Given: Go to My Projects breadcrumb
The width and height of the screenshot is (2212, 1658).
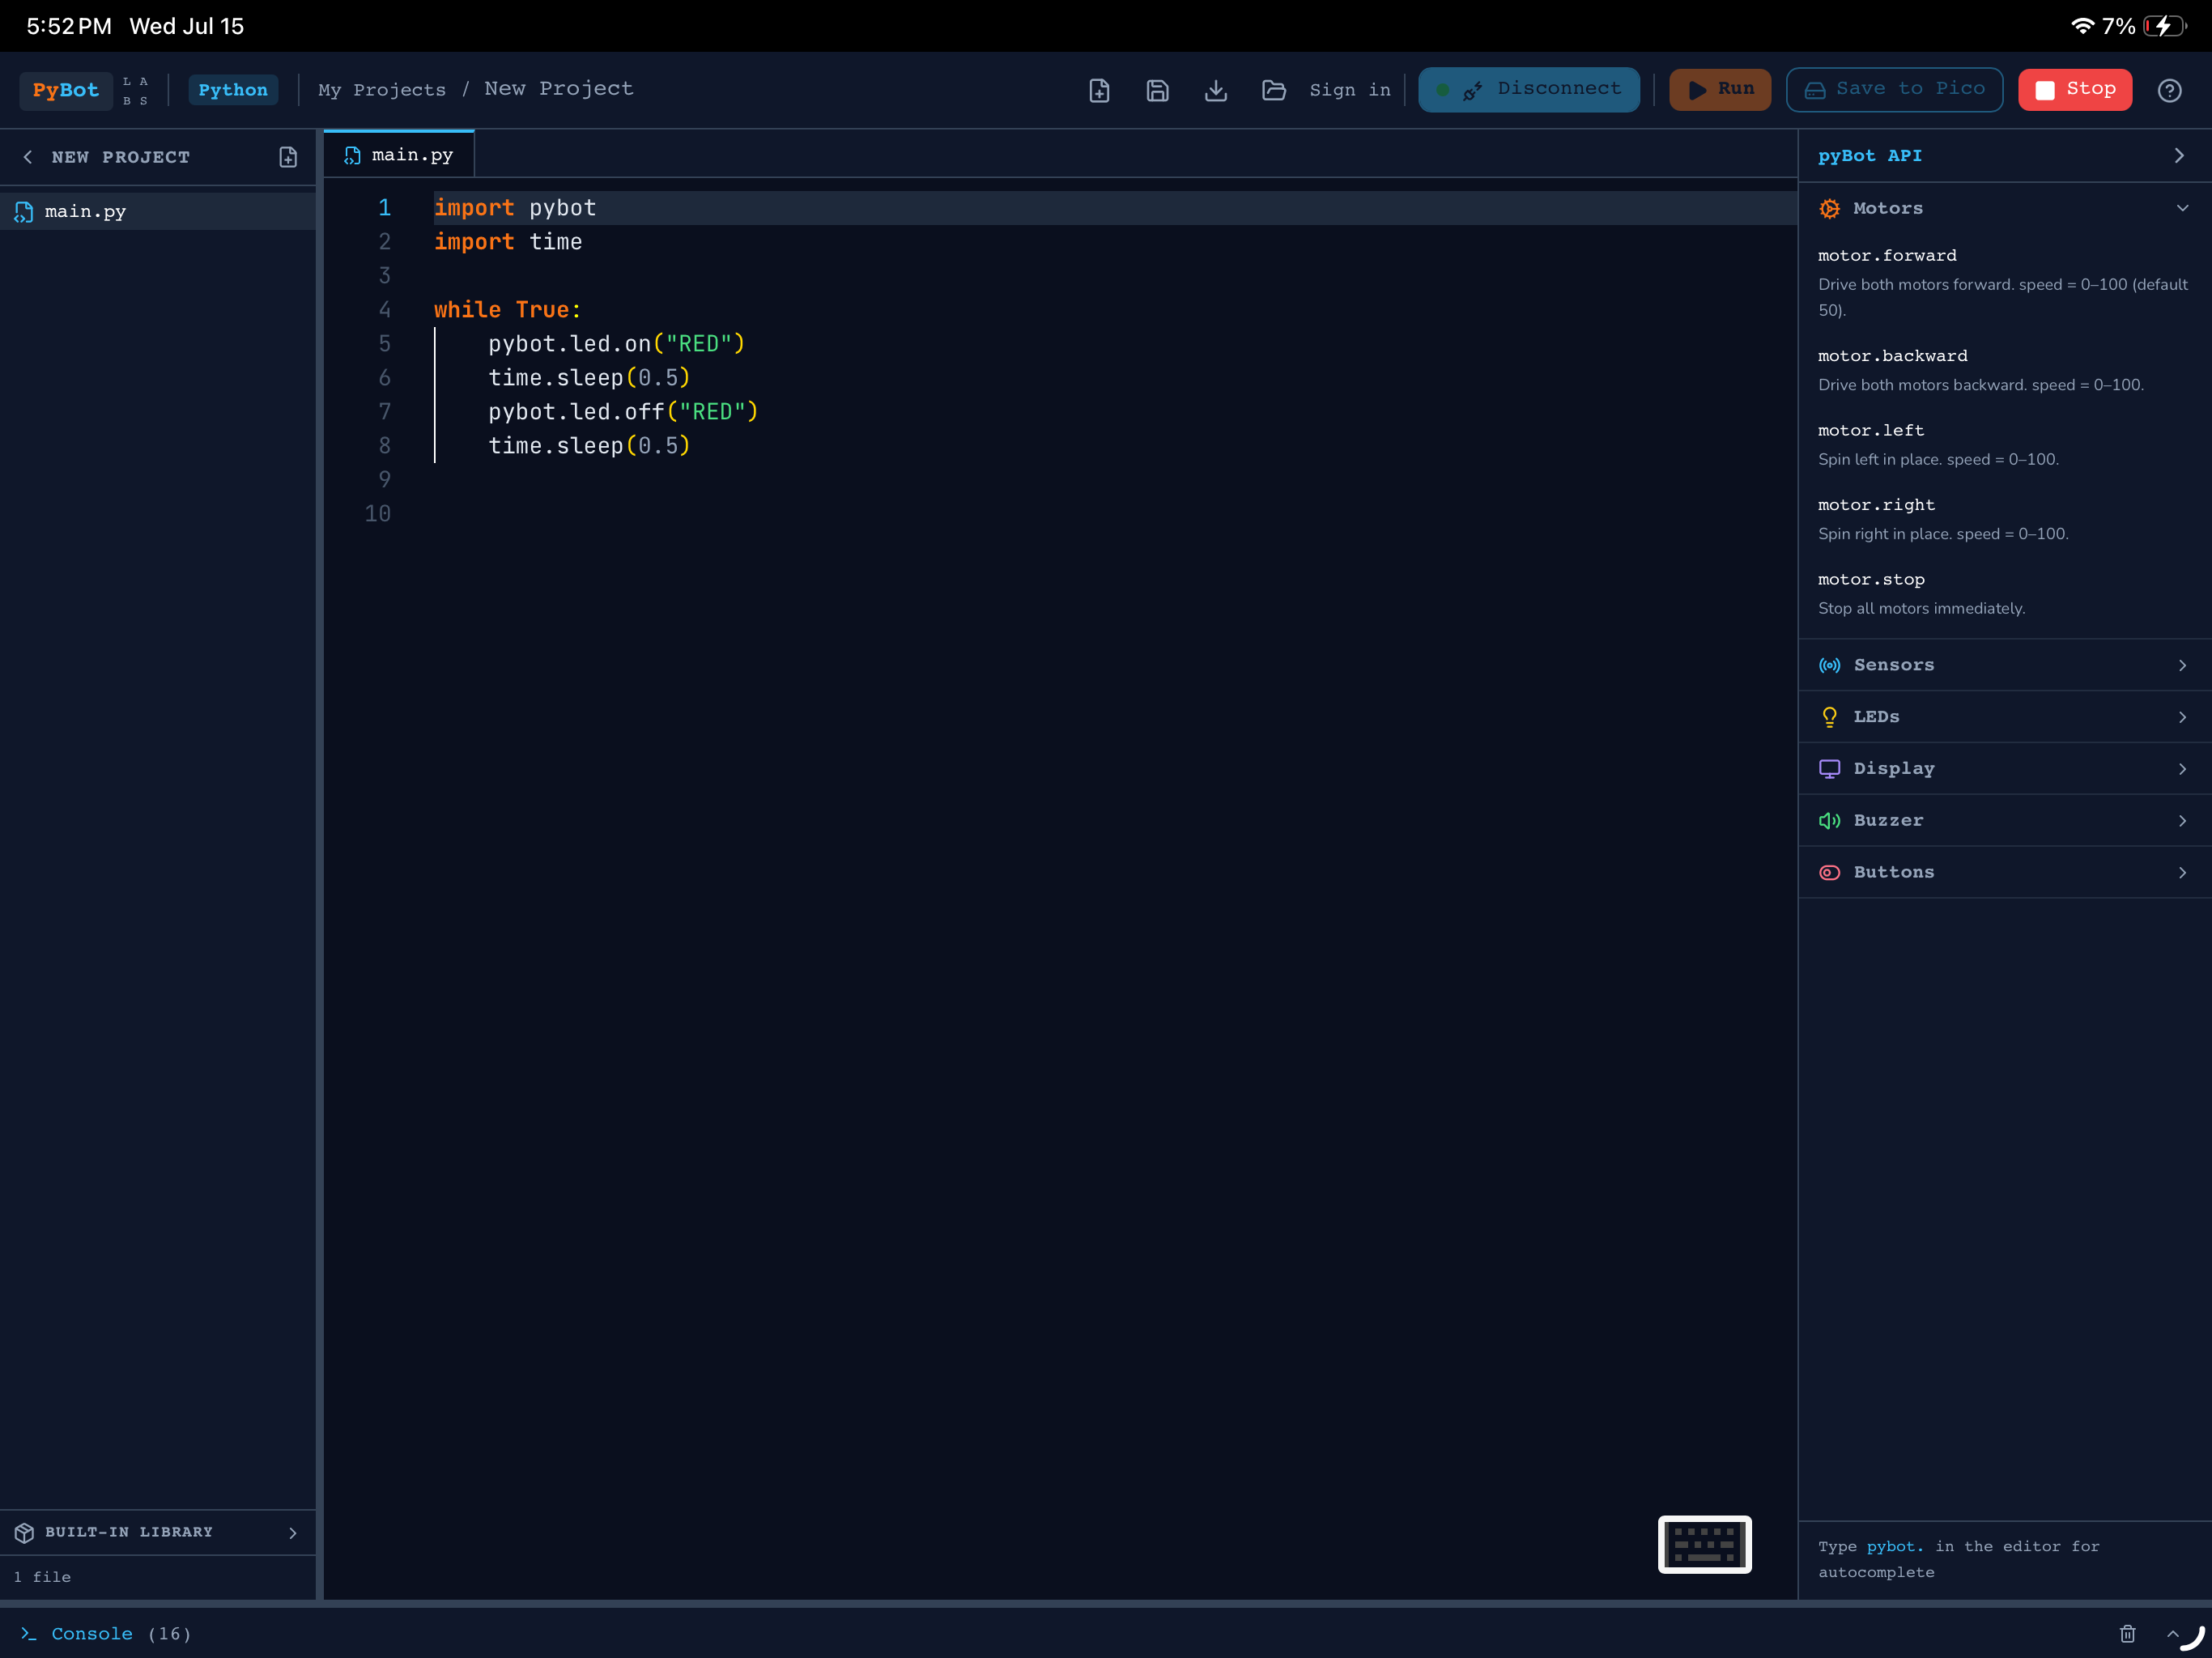Looking at the screenshot, I should (x=382, y=90).
